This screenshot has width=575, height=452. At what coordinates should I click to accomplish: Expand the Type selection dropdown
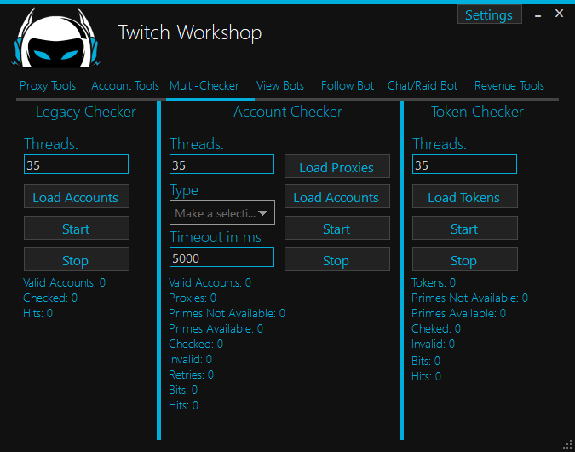tap(222, 213)
